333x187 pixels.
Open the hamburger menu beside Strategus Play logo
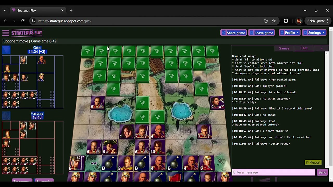(5, 33)
